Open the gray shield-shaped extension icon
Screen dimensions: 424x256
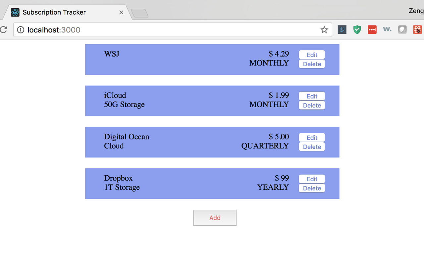tap(402, 30)
